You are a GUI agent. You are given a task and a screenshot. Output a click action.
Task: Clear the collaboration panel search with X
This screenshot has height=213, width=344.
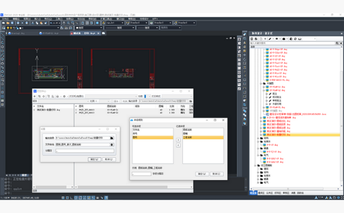coord(341,43)
